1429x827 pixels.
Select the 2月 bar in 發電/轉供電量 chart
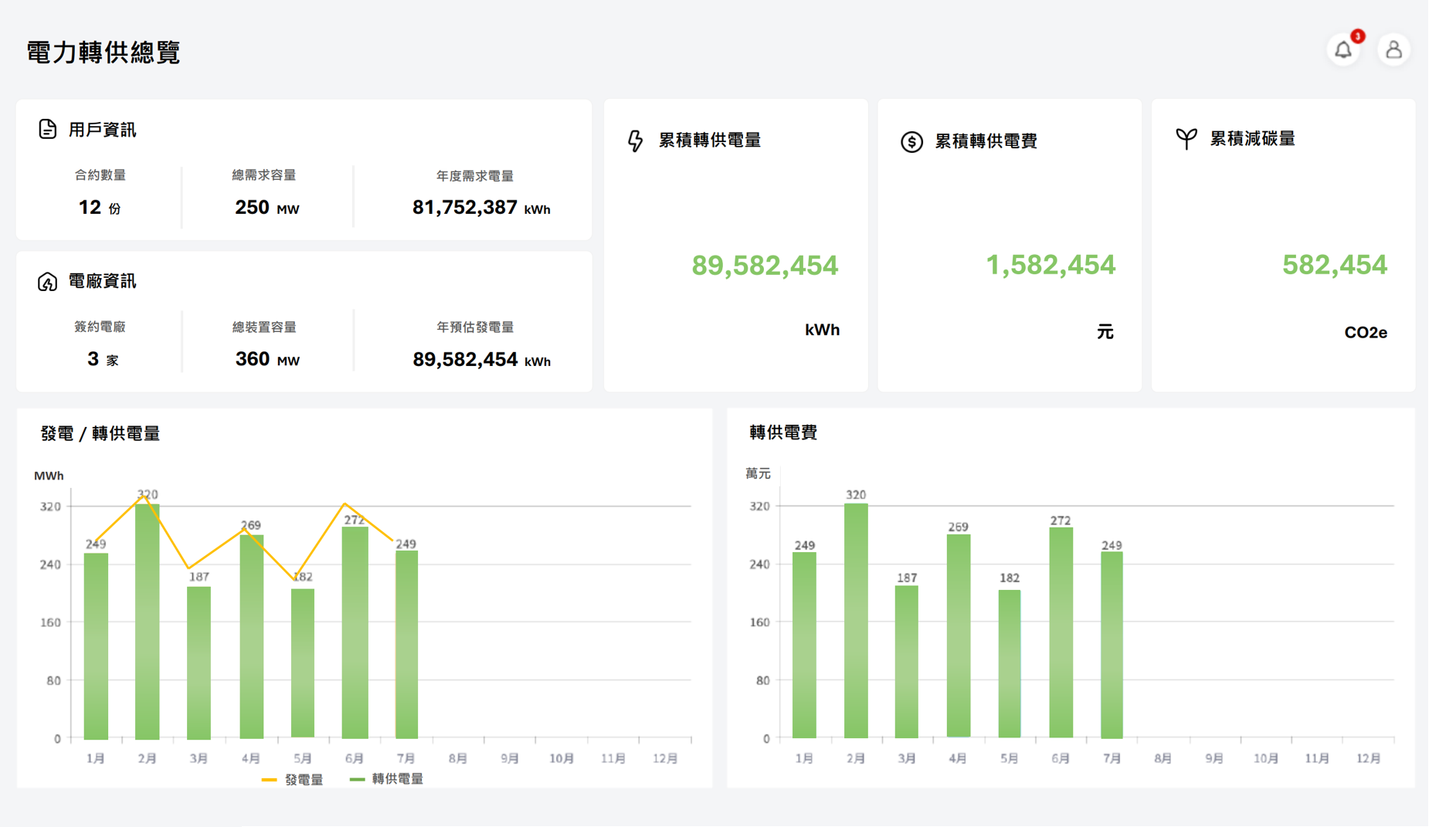click(147, 622)
